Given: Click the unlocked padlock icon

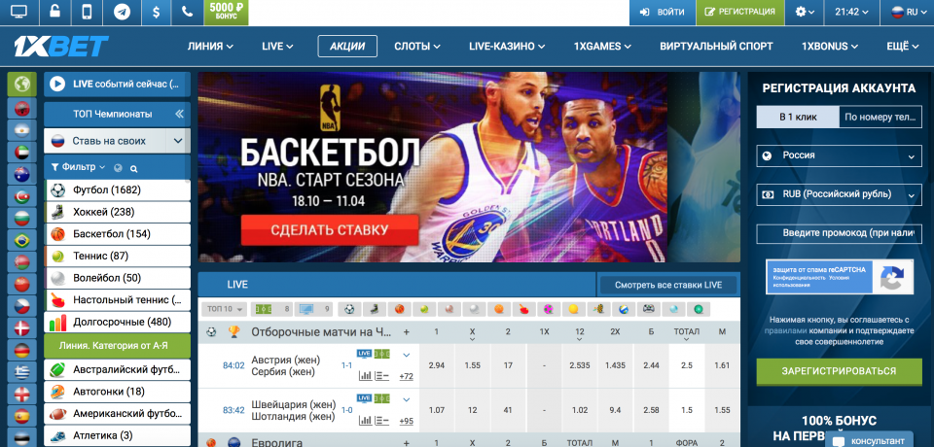Looking at the screenshot, I should point(54,13).
